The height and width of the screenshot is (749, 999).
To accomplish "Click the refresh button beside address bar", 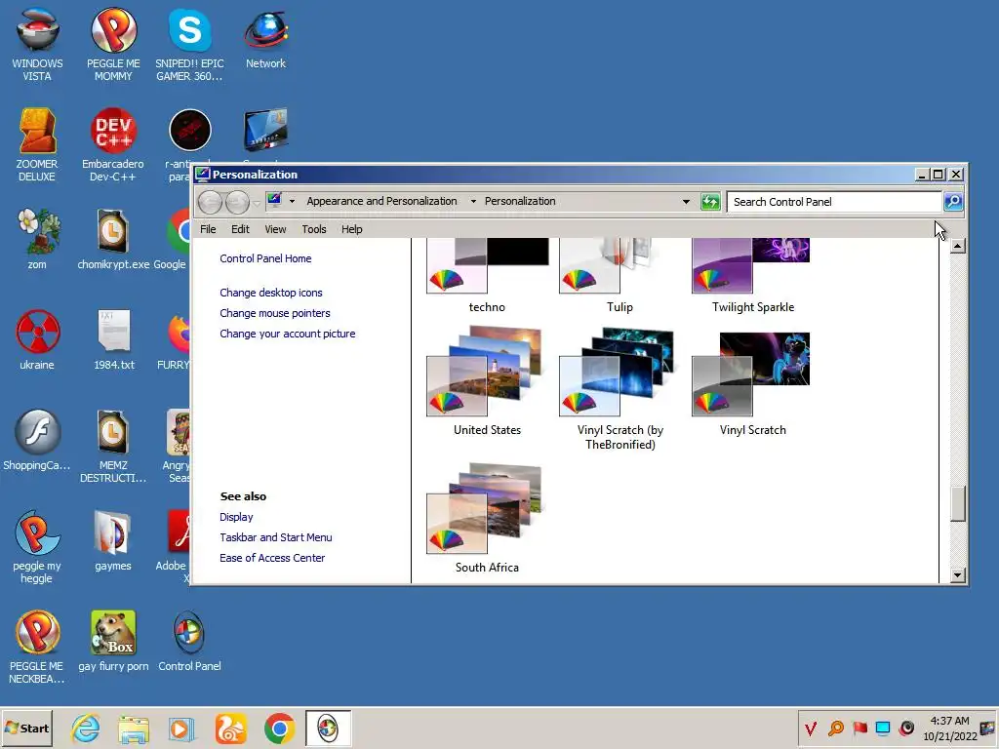I will click(x=710, y=202).
